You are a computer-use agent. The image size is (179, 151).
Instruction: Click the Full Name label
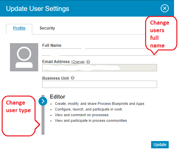[x=52, y=45]
